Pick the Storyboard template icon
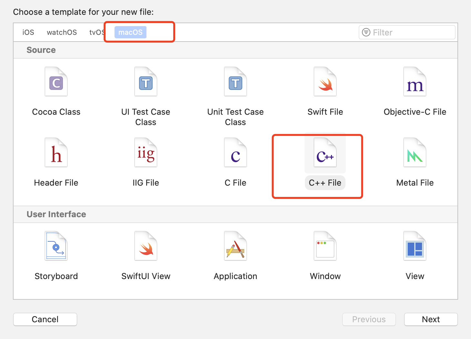471x339 pixels. [56, 246]
